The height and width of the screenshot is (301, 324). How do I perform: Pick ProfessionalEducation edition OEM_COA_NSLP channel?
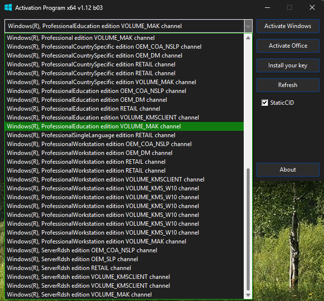point(124,91)
